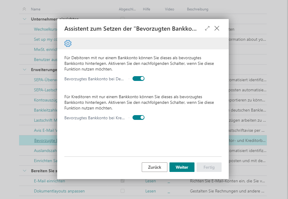Open the Lastschrift M... setup link
Screen dimensions: 288x199
click(x=46, y=120)
